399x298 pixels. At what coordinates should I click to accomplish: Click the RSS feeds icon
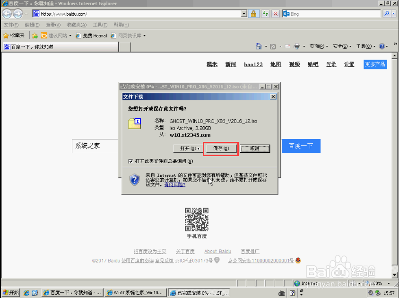click(273, 46)
